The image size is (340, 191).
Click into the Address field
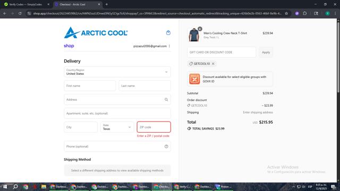[117, 100]
